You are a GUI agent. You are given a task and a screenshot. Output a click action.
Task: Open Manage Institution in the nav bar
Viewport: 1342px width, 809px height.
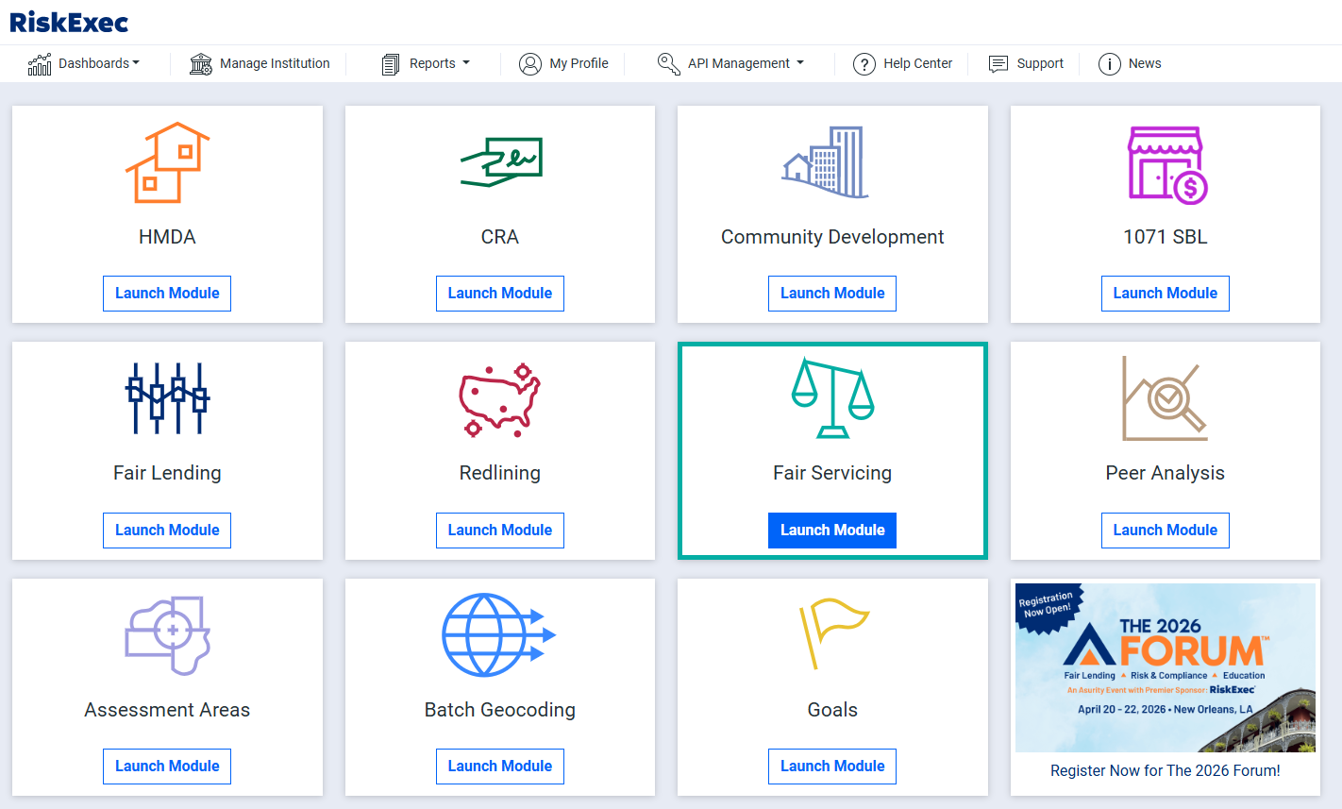pyautogui.click(x=260, y=63)
